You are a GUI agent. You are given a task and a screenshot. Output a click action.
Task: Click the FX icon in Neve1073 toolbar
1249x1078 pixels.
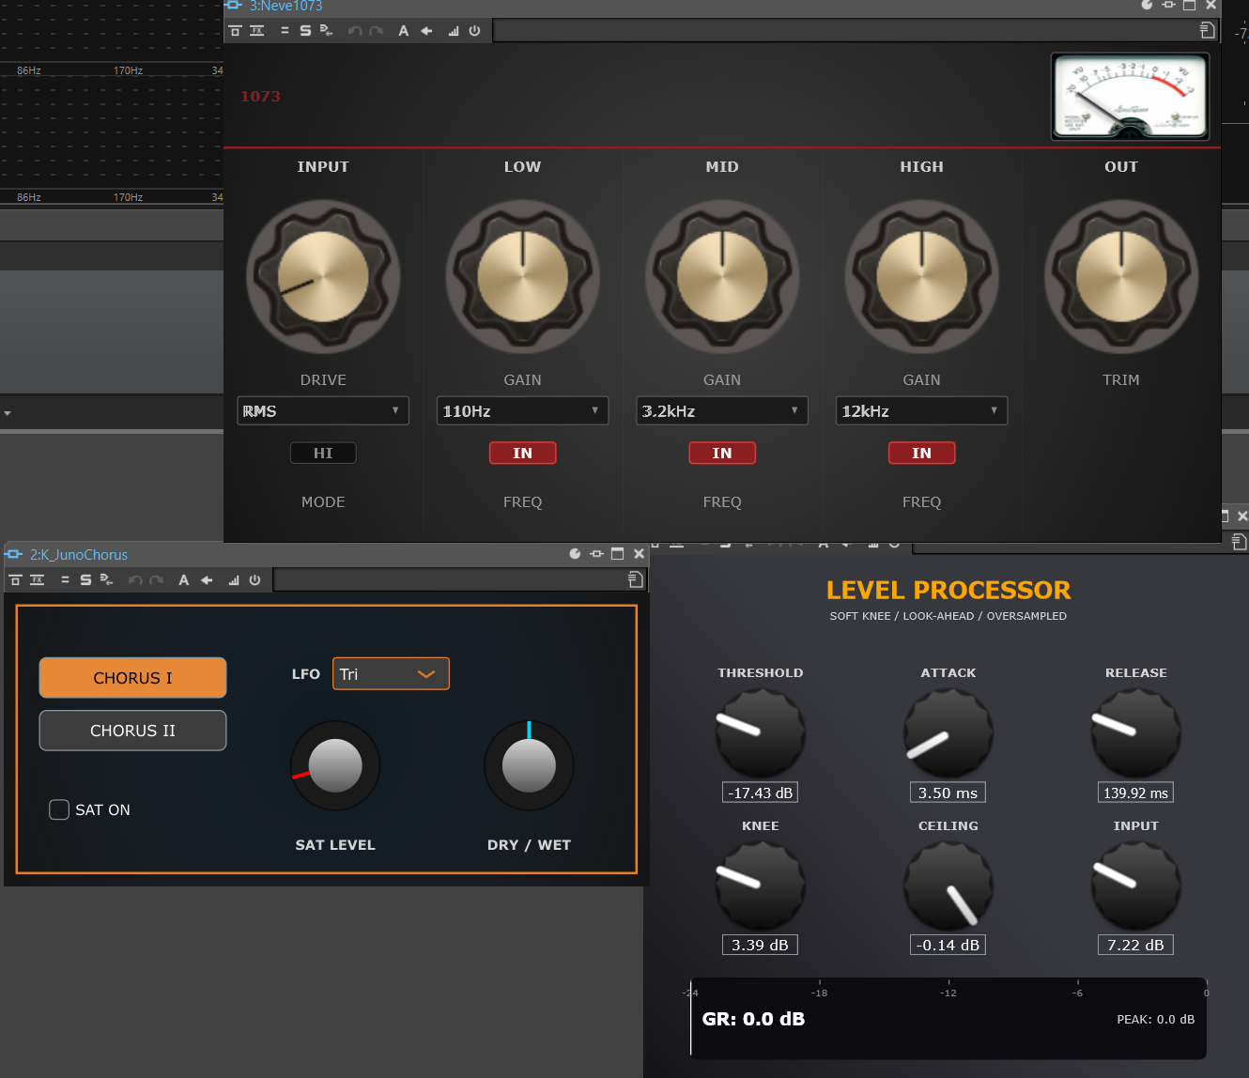tap(256, 31)
